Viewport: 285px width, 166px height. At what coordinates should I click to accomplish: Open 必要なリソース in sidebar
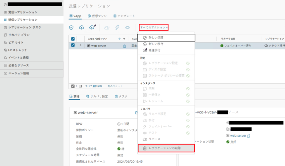point(32,65)
